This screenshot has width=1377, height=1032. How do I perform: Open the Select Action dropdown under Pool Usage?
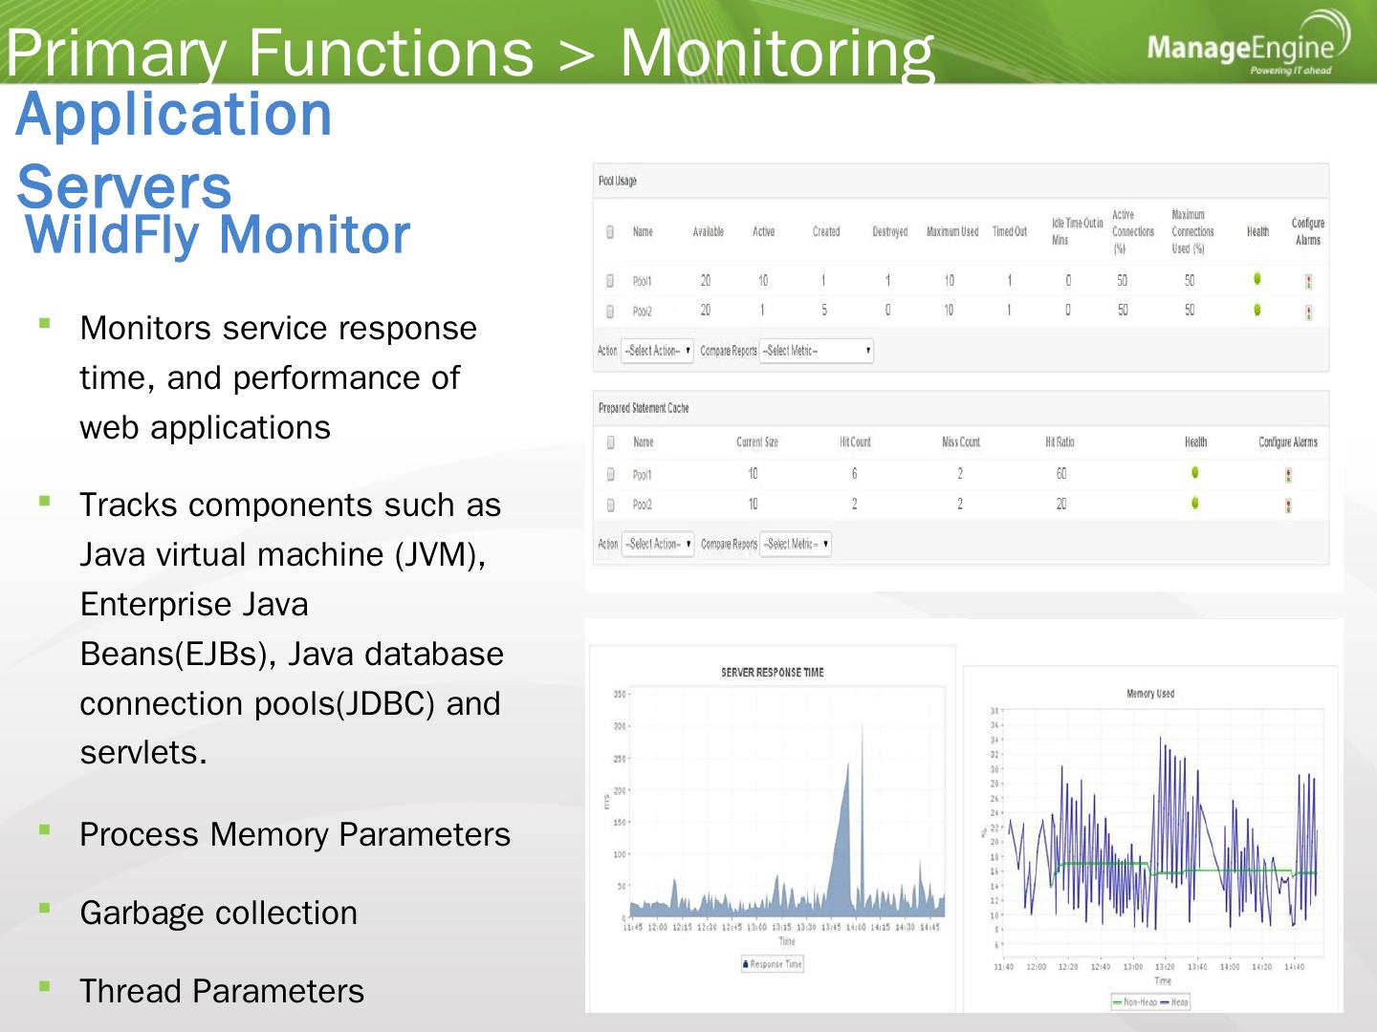pos(657,351)
